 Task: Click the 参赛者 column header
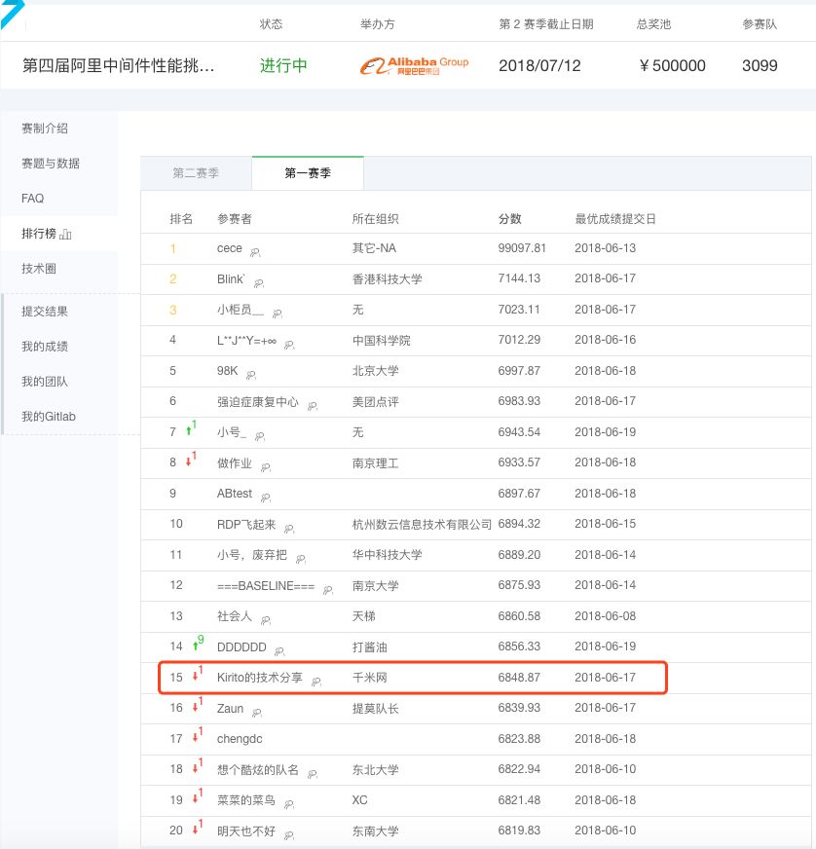[x=235, y=219]
